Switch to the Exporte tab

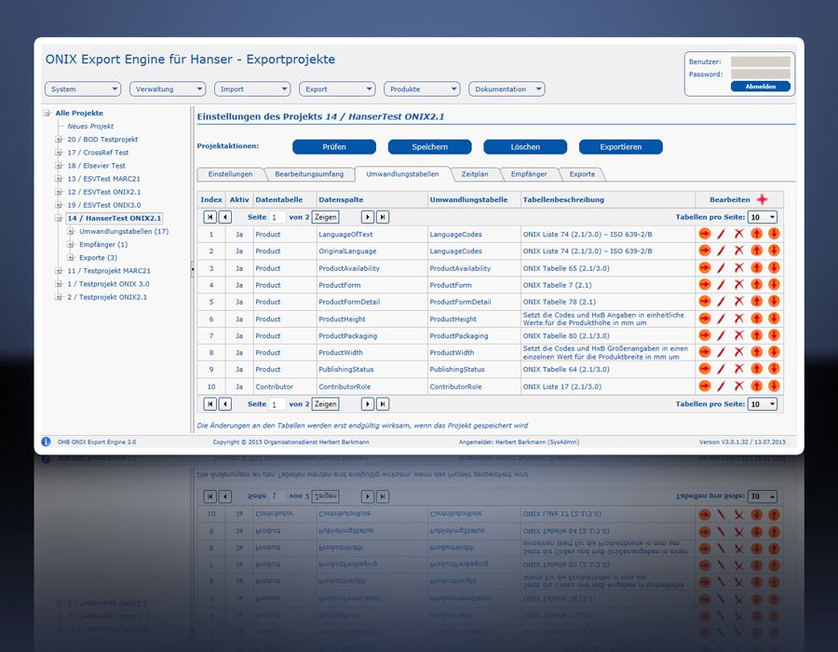point(582,174)
